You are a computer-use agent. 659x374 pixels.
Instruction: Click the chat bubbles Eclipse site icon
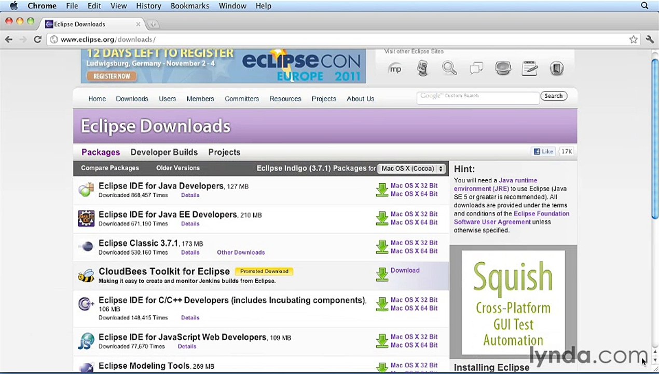point(476,69)
